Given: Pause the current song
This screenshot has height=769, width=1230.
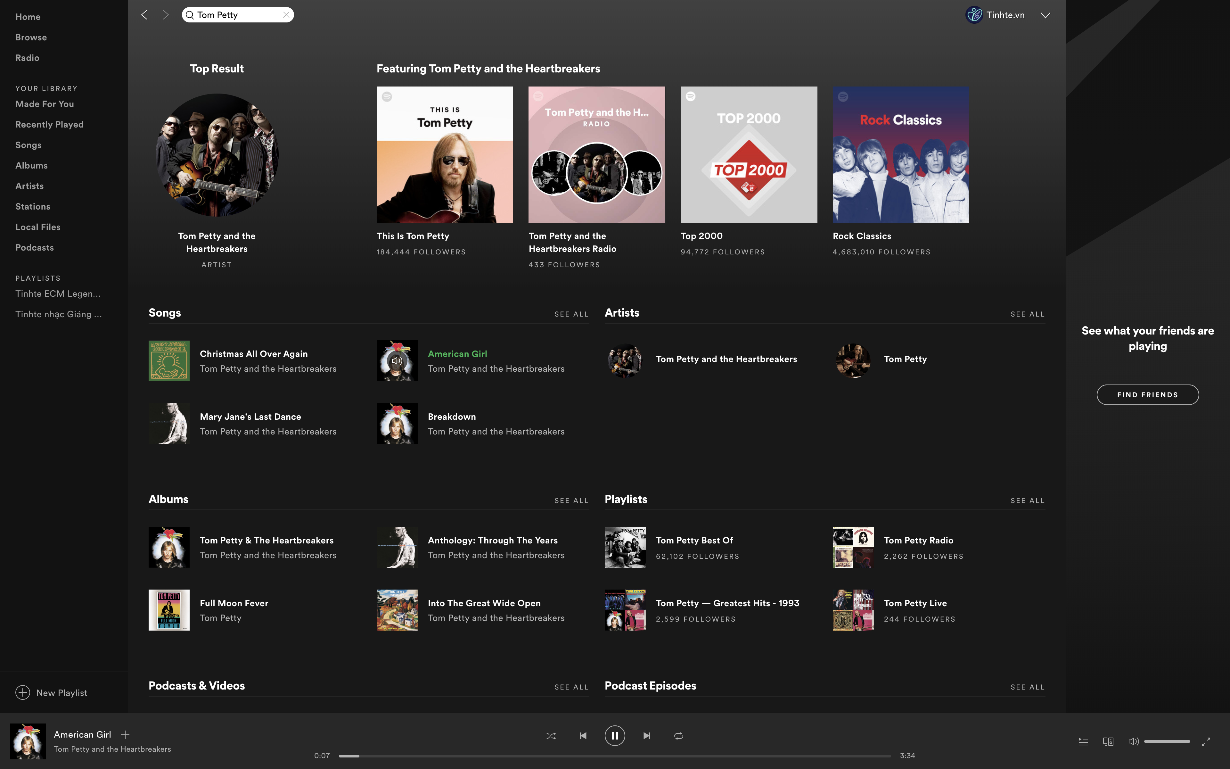Looking at the screenshot, I should (614, 735).
